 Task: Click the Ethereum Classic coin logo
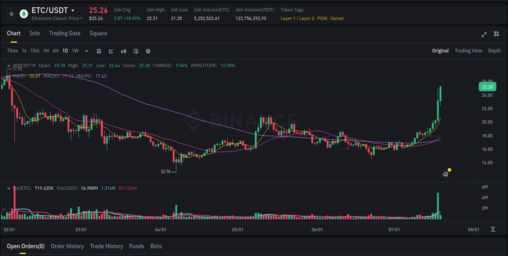(x=24, y=13)
